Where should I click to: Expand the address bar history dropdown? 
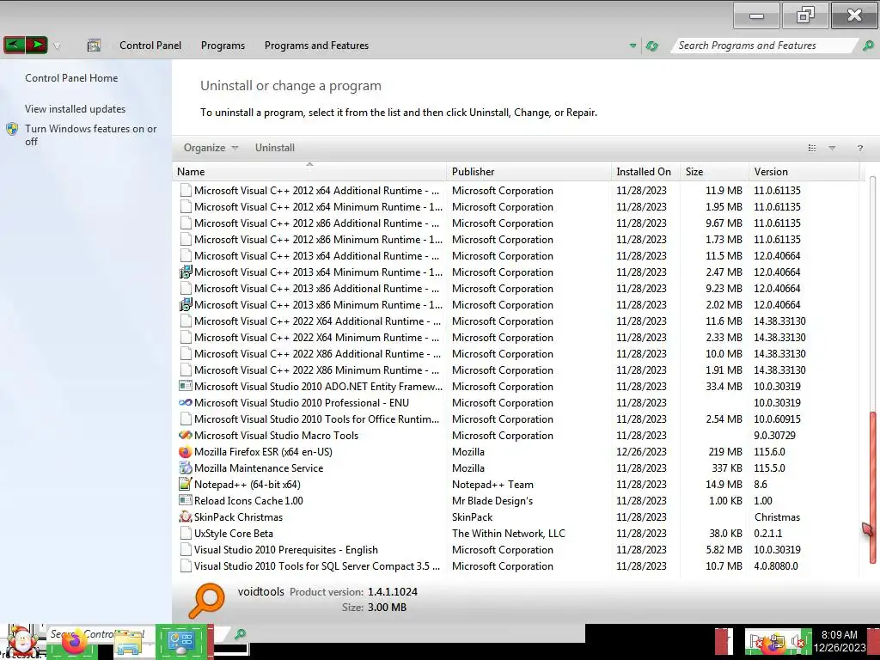click(x=633, y=46)
